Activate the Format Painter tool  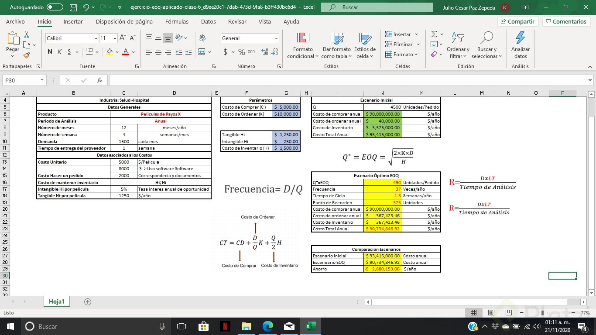(26, 55)
